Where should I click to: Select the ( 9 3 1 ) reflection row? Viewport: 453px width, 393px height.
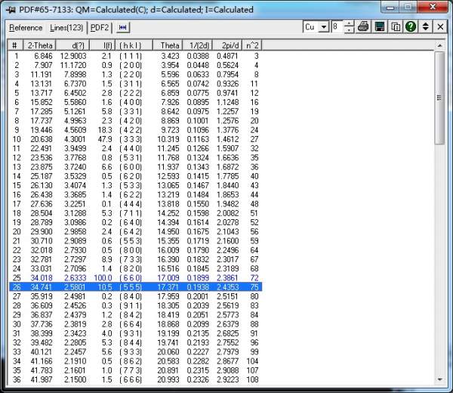(x=134, y=333)
